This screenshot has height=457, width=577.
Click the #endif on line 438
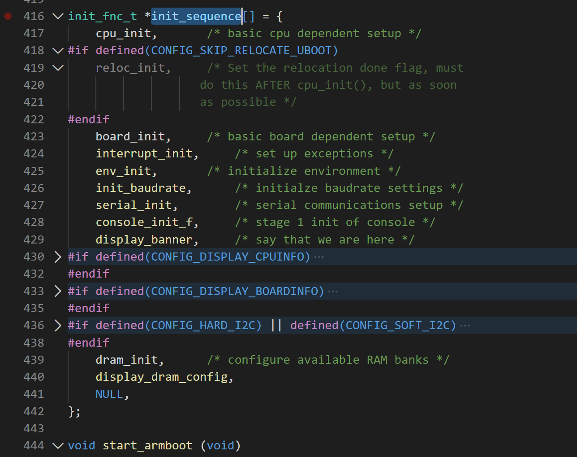pyautogui.click(x=89, y=343)
